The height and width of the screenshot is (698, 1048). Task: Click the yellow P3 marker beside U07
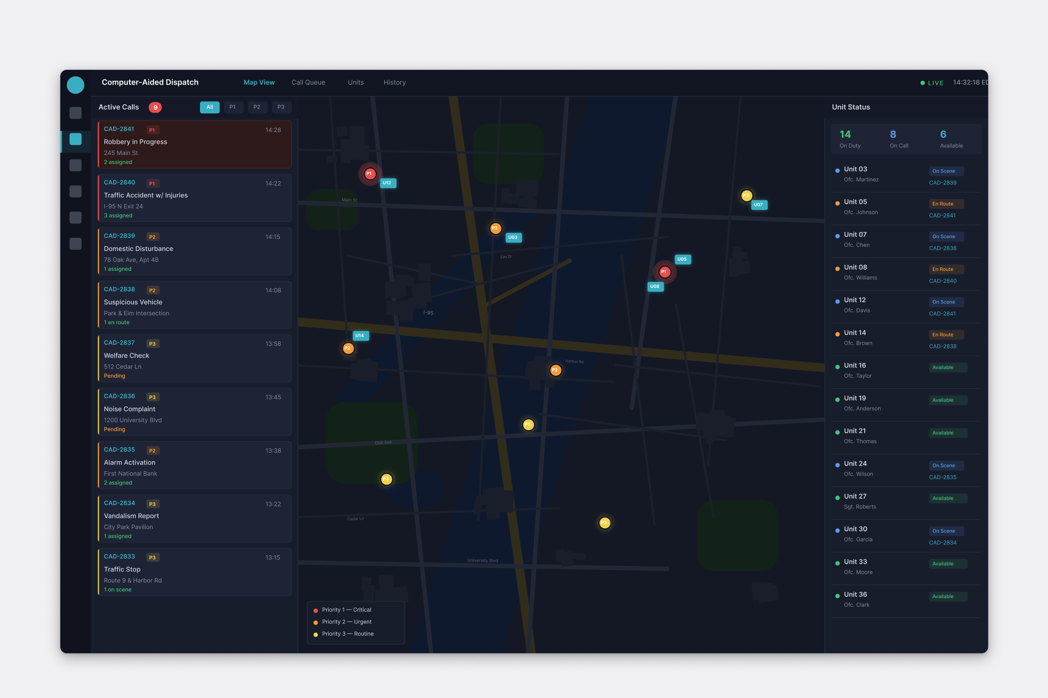(746, 195)
